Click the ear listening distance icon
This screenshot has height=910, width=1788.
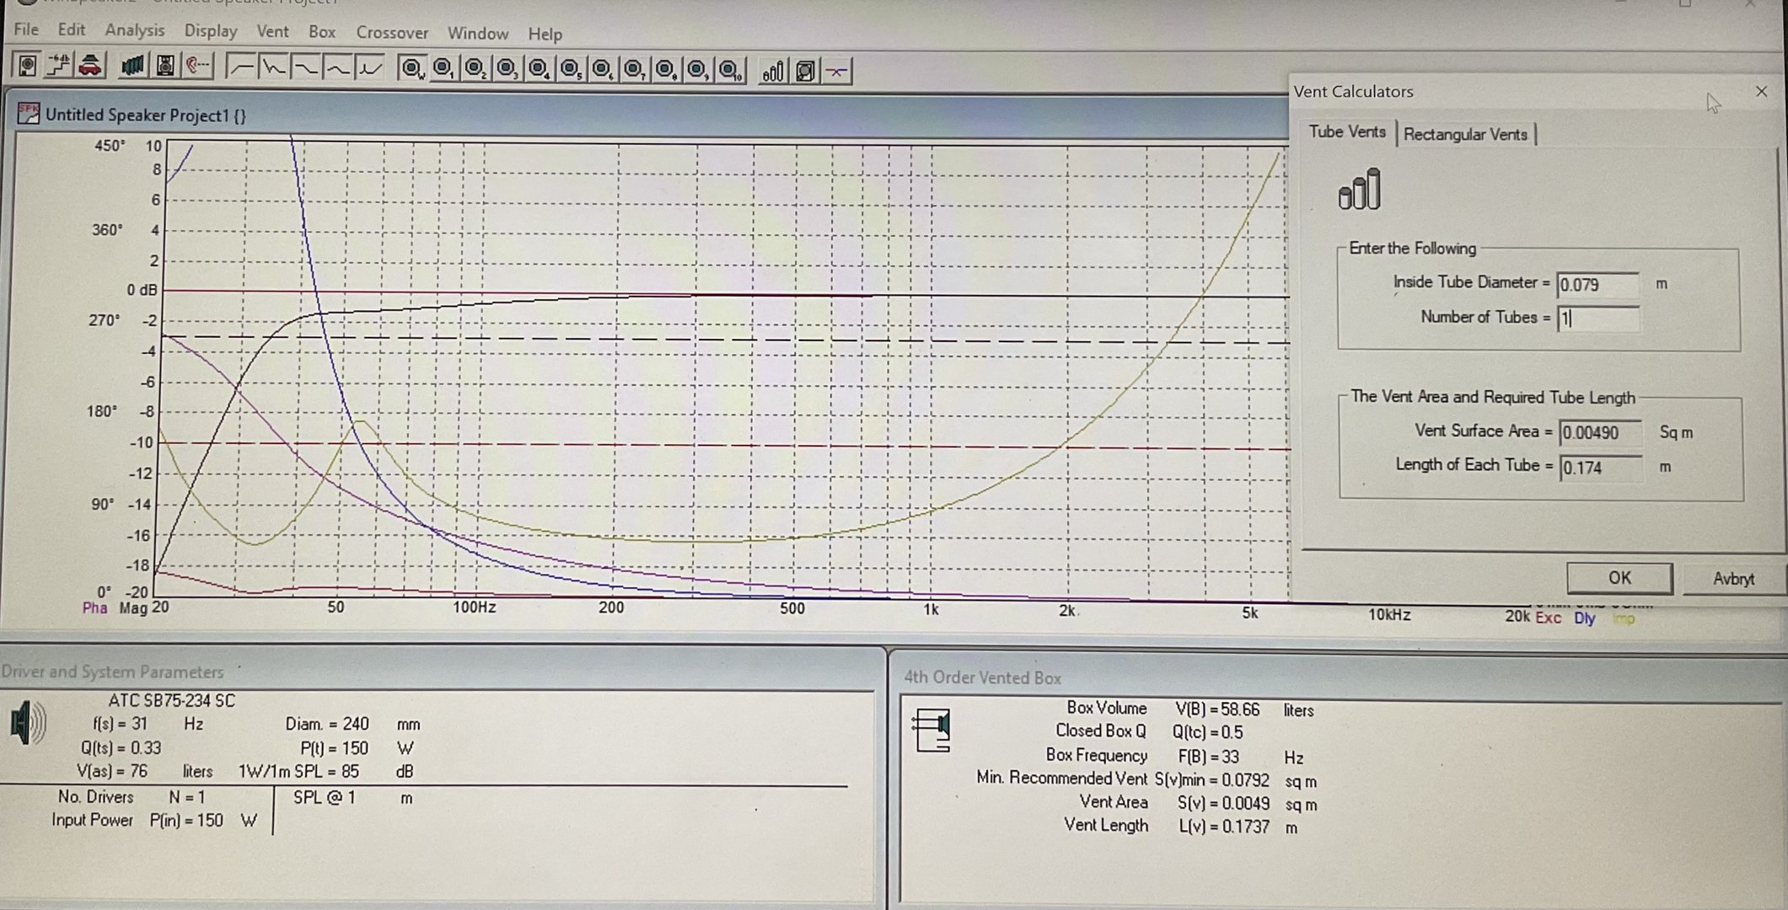pyautogui.click(x=197, y=66)
